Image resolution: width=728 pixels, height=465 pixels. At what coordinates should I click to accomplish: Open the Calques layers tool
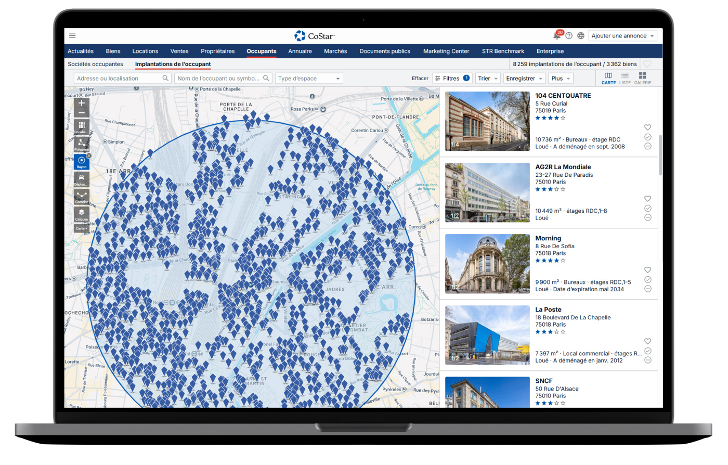[82, 214]
